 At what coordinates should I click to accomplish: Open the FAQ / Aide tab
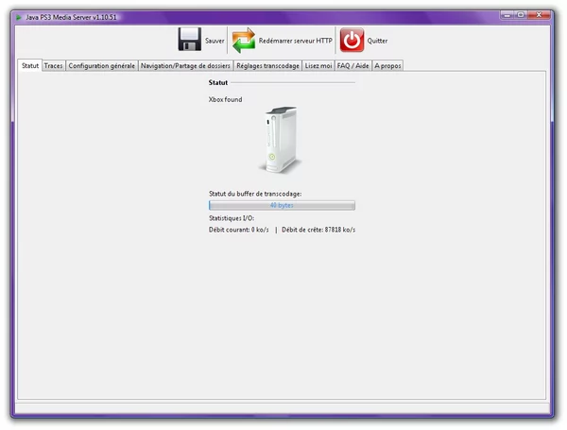pyautogui.click(x=352, y=66)
